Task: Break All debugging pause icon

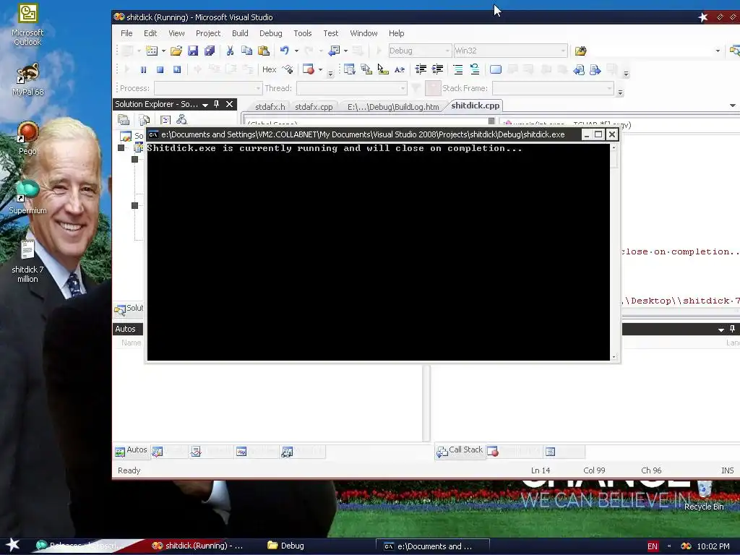Action: pos(144,70)
